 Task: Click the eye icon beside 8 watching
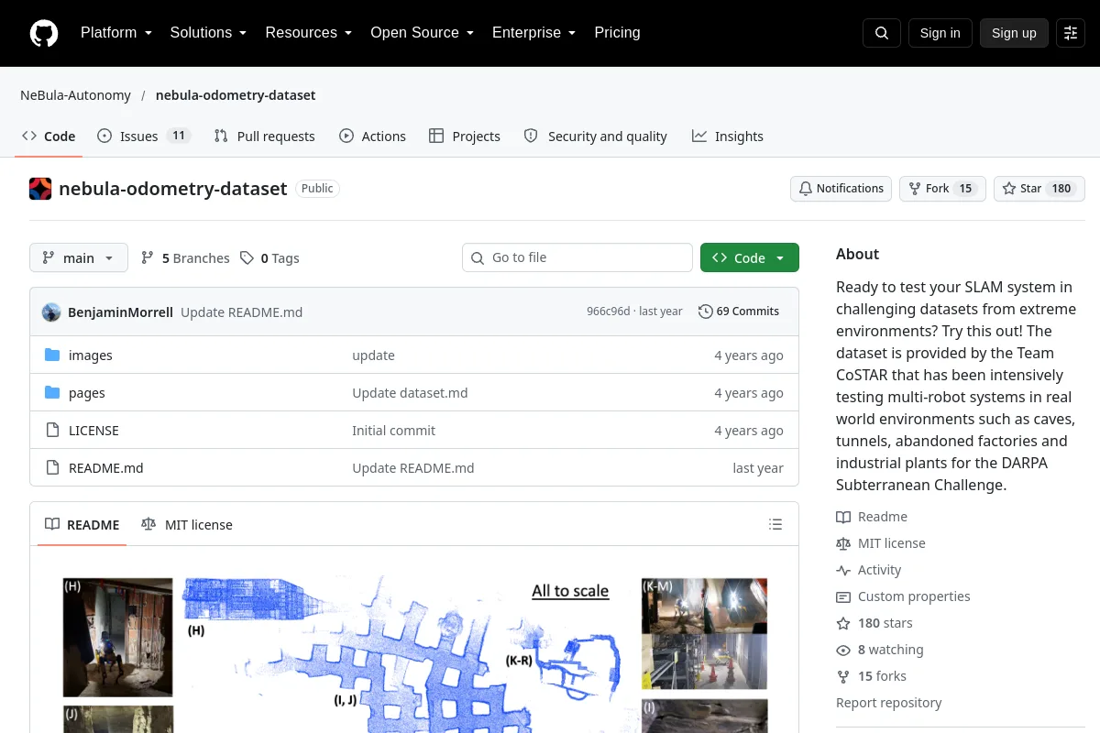[843, 651]
